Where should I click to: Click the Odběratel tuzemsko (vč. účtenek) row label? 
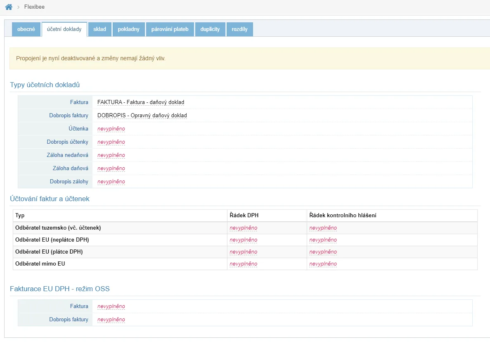pos(58,228)
